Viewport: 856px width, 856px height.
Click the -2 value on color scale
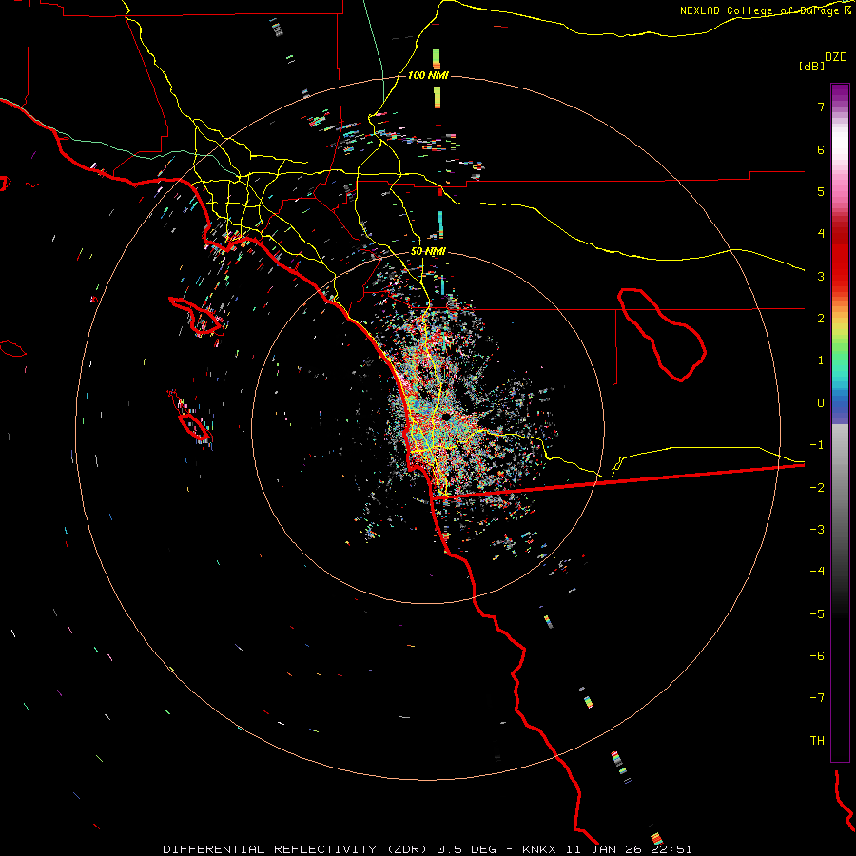[x=817, y=488]
